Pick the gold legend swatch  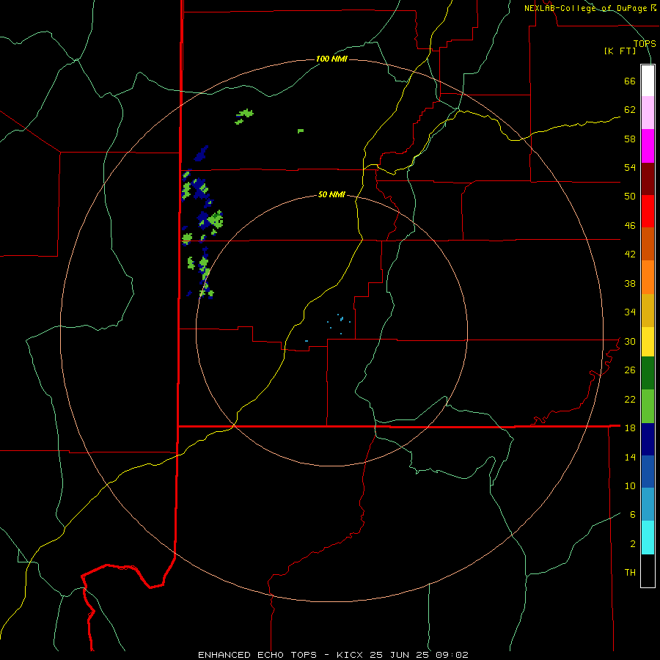(648, 310)
